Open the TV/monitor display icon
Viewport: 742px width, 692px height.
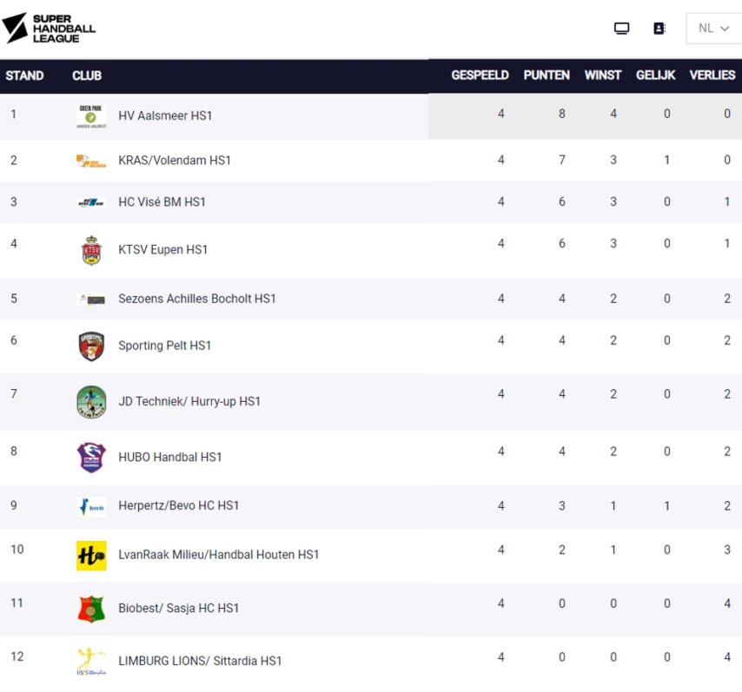(621, 27)
